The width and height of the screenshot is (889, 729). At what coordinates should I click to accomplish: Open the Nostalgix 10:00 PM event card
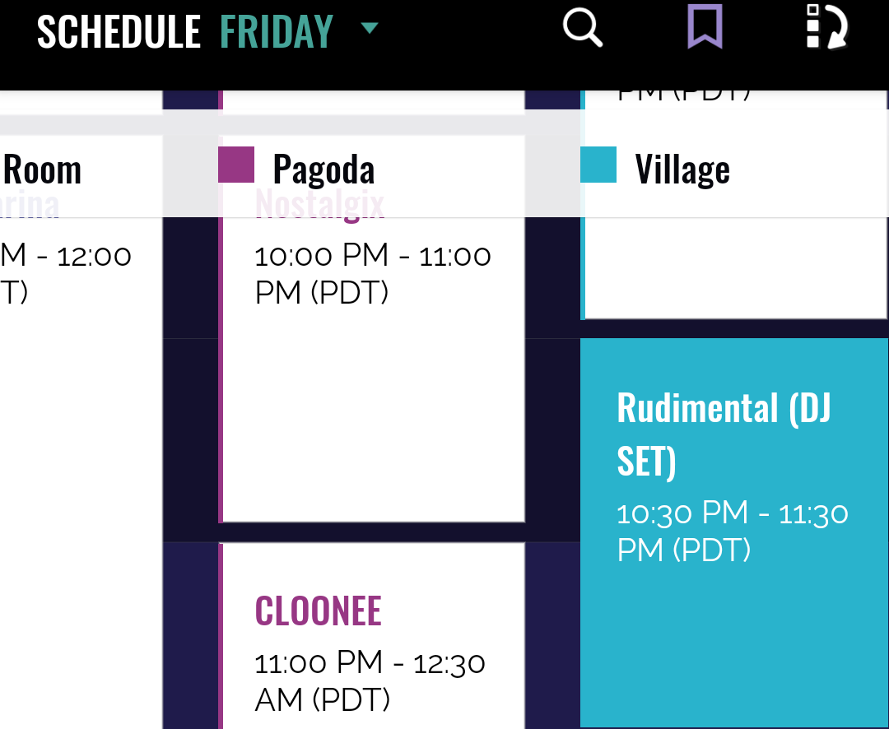[x=373, y=395]
